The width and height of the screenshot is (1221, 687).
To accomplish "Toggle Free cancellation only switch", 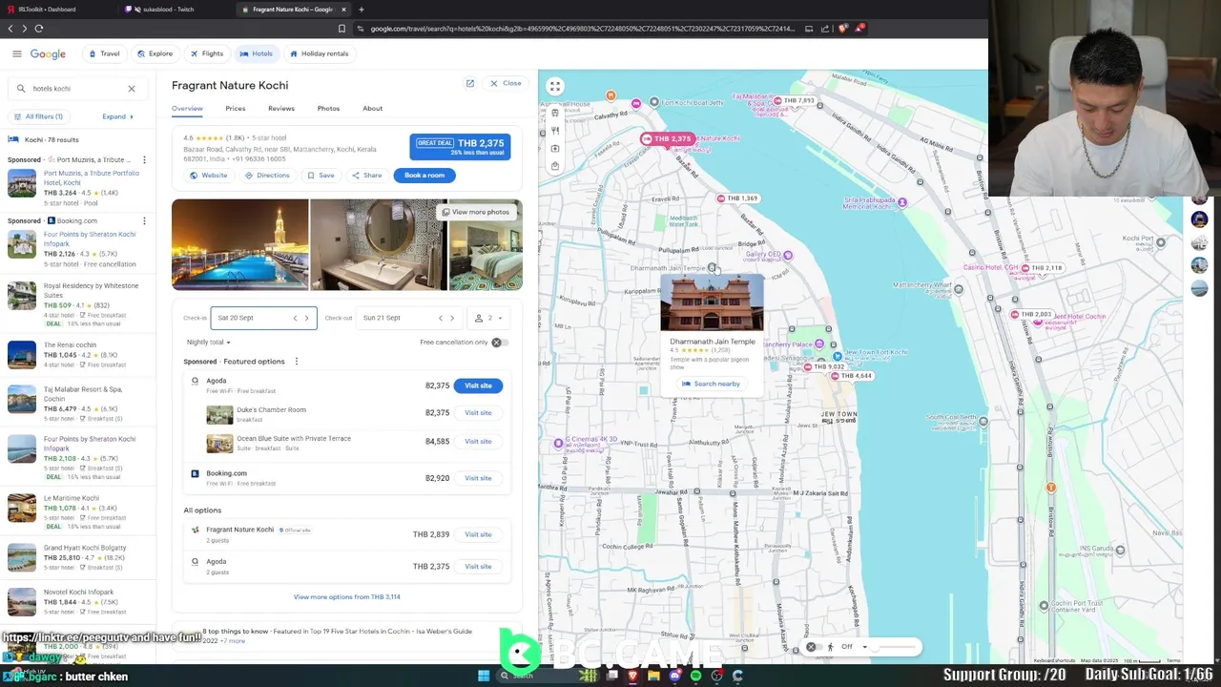I will [x=500, y=343].
